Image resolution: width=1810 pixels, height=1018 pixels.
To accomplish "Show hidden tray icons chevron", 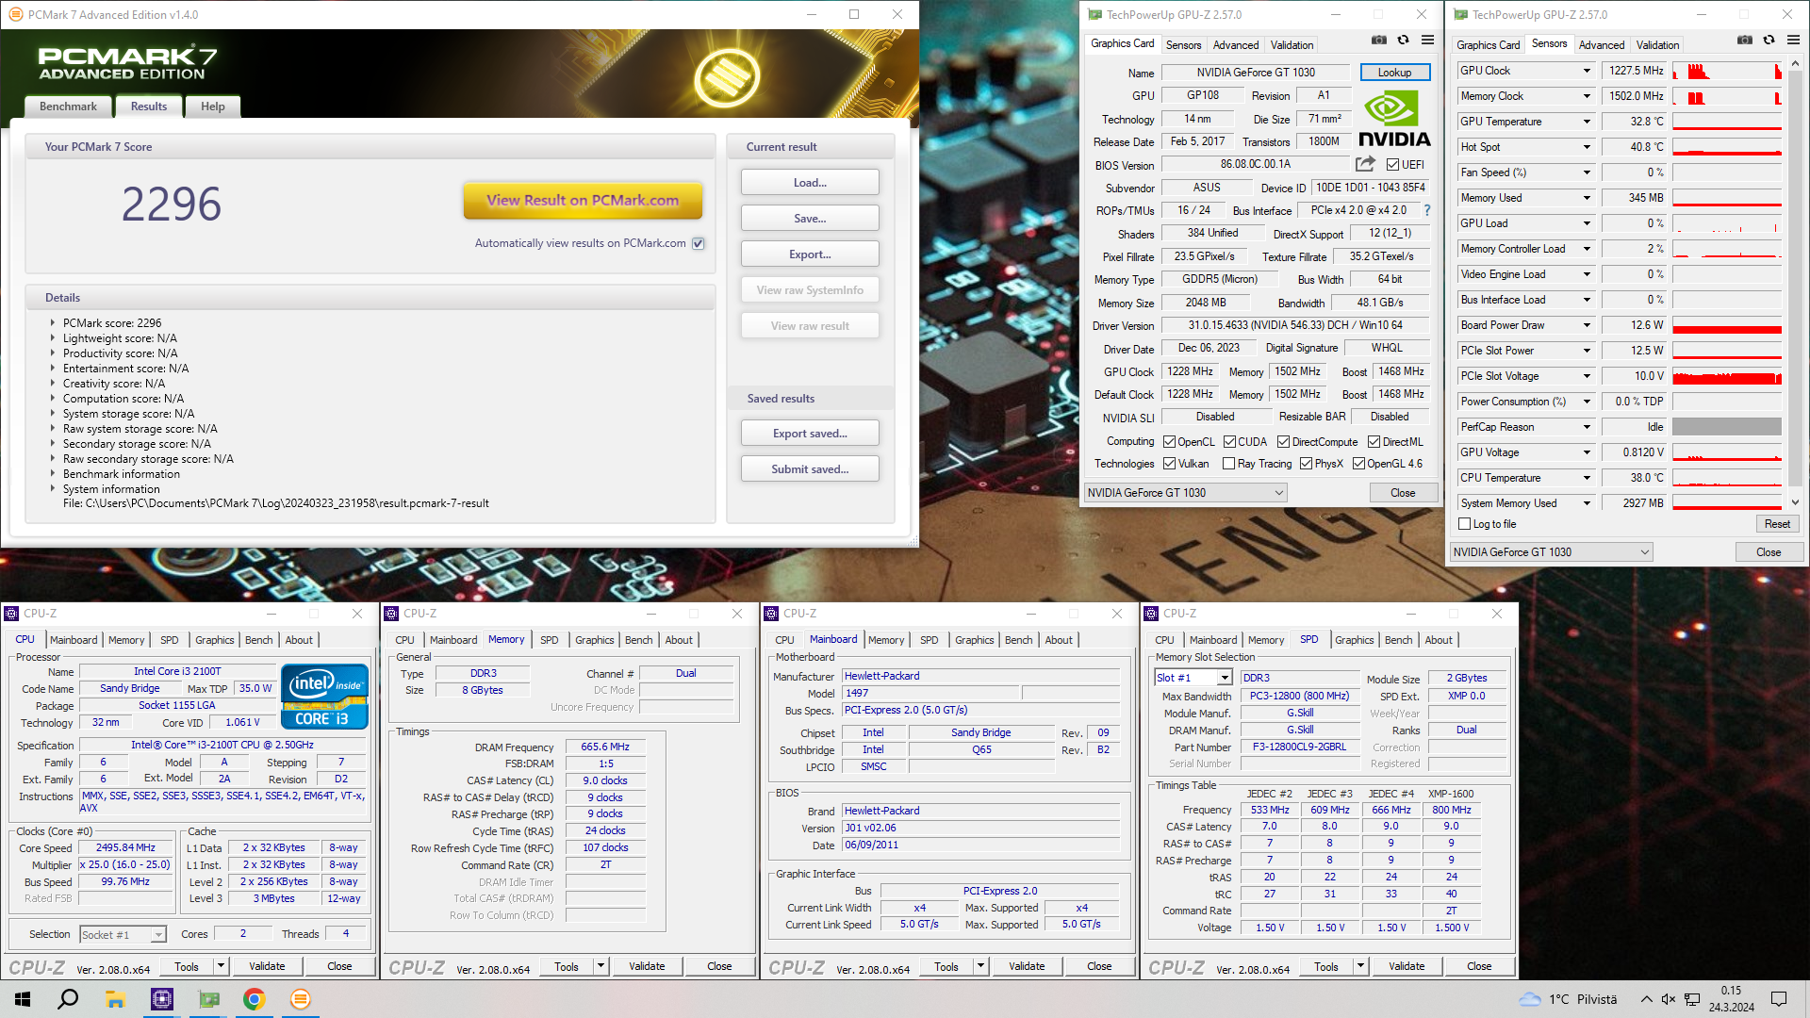I will coord(1646,999).
